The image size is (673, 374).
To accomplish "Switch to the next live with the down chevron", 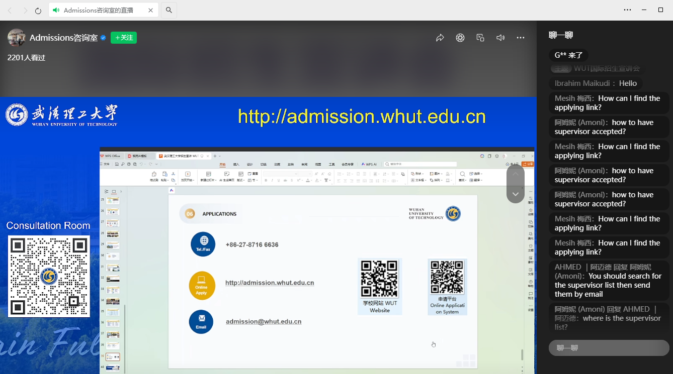I will pyautogui.click(x=516, y=194).
